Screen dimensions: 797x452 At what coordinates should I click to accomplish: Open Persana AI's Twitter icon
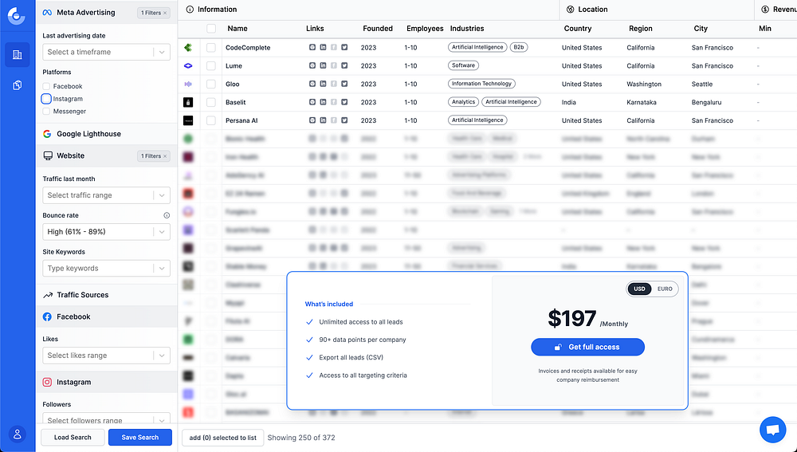pyautogui.click(x=344, y=120)
